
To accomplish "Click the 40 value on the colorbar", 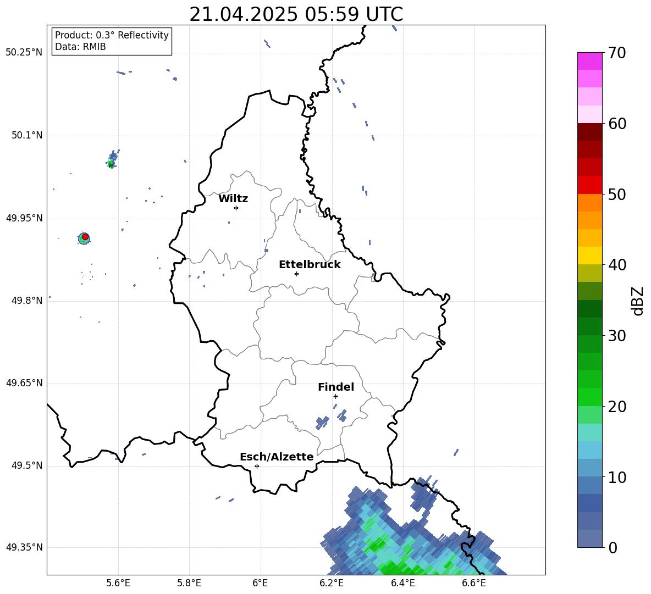I will click(617, 265).
